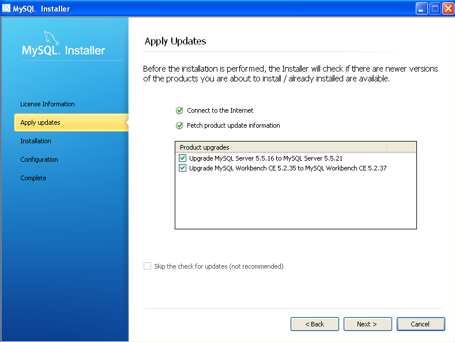Uncheck Upgrade MySQL Server 5.5.16 checkbox
455x342 pixels.
[183, 158]
